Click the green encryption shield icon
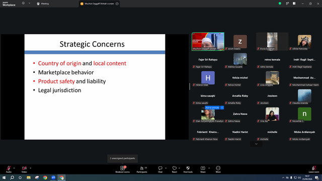 click(x=280, y=4)
